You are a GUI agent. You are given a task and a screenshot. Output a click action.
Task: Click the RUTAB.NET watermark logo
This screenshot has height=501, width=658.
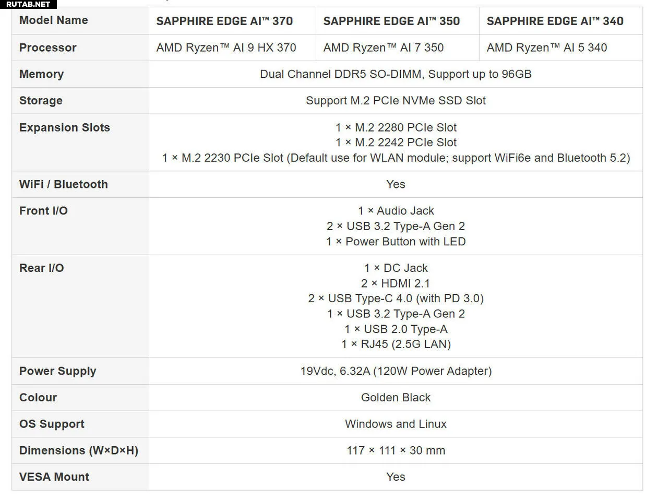pyautogui.click(x=28, y=4)
